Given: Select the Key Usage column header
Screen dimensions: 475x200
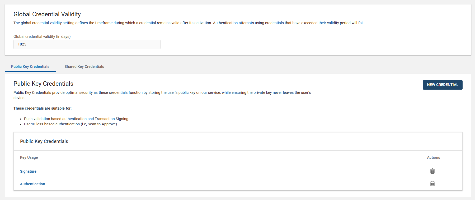Looking at the screenshot, I should 29,157.
